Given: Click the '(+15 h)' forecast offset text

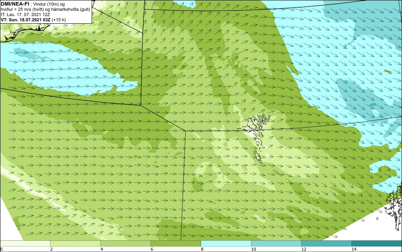Looking at the screenshot, I should (x=59, y=20).
